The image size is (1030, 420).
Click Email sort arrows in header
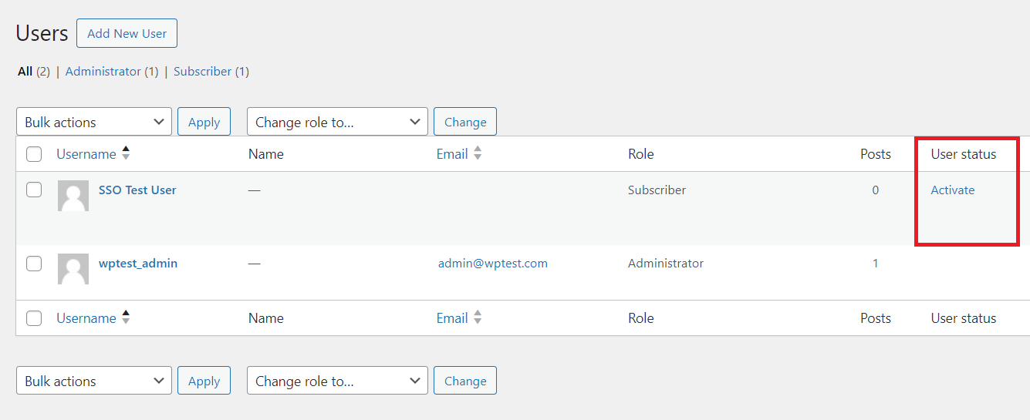(478, 154)
